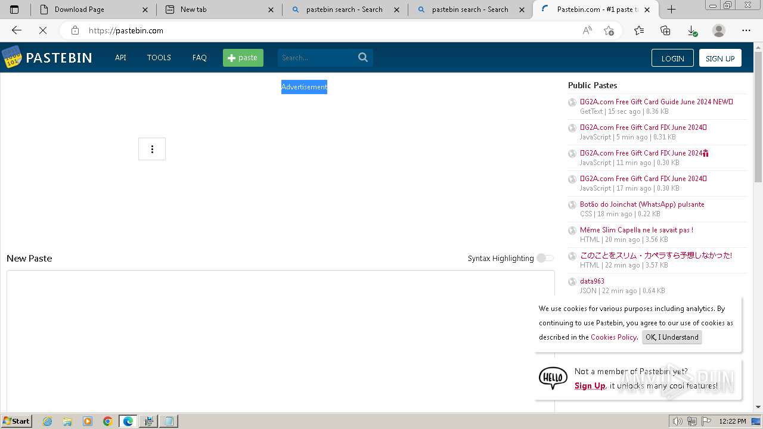Click the browser back arrow
This screenshot has height=429, width=763.
(17, 30)
